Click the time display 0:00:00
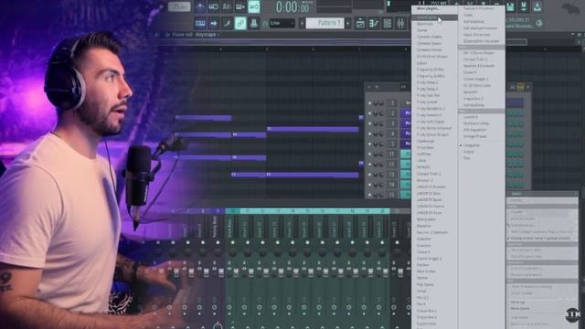This screenshot has height=329, width=585. pyautogui.click(x=292, y=6)
